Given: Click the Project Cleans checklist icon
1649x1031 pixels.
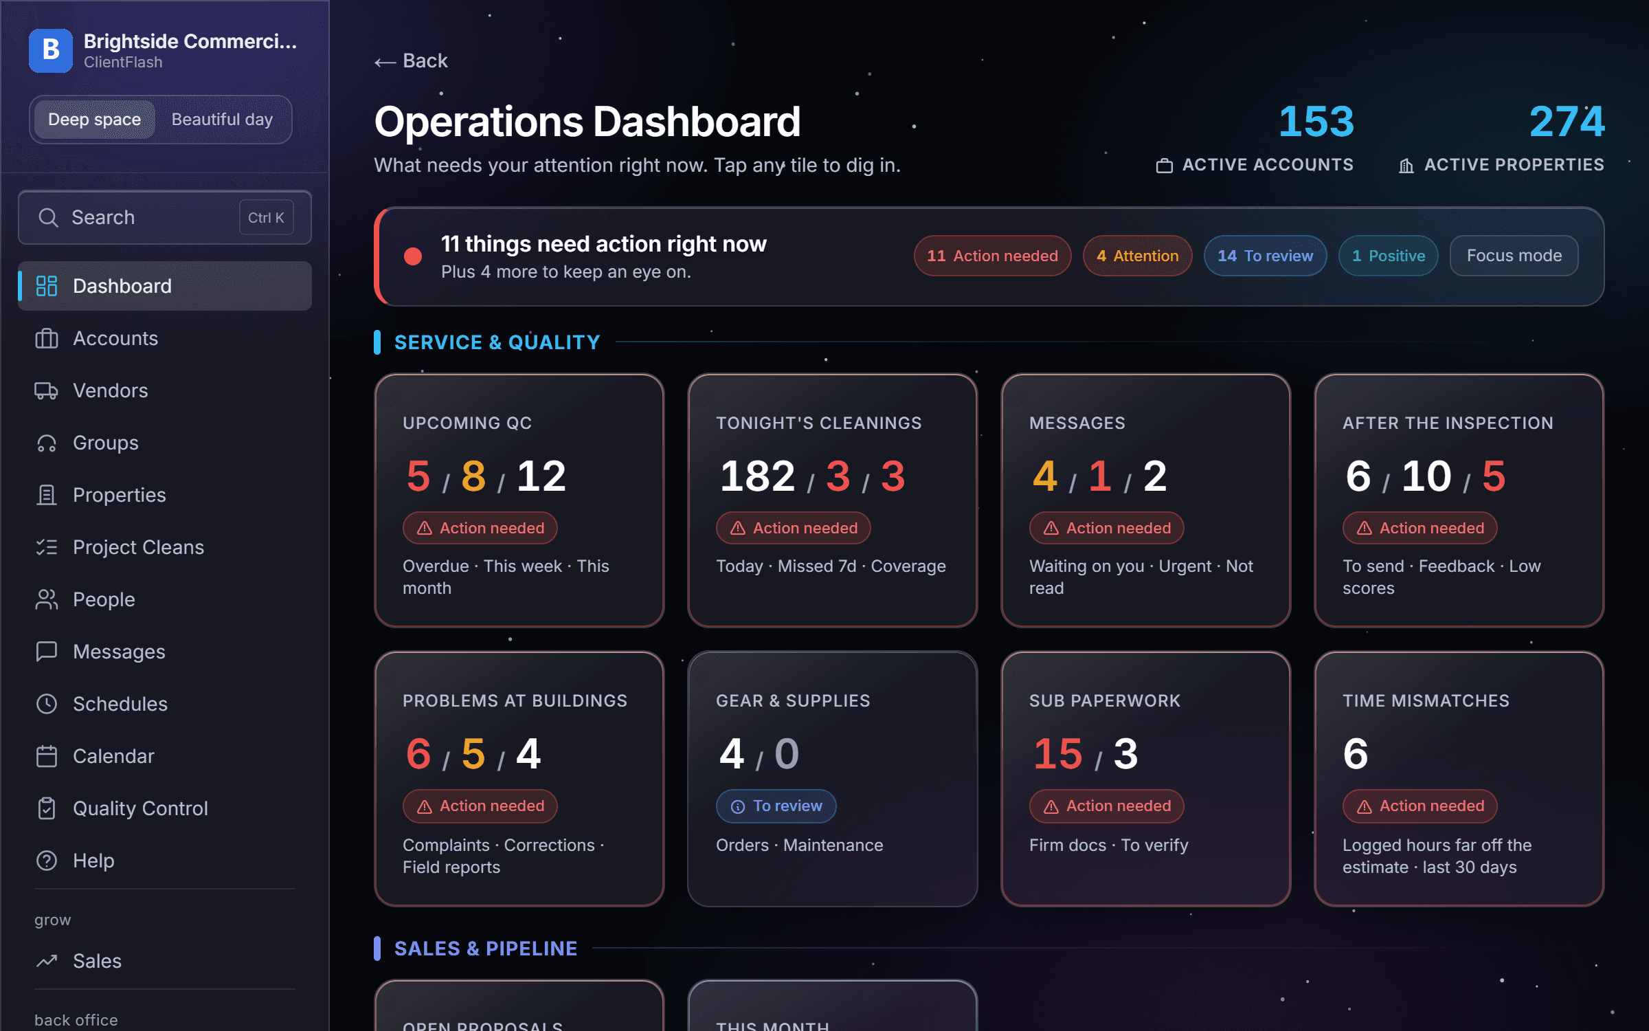Looking at the screenshot, I should click(x=46, y=547).
